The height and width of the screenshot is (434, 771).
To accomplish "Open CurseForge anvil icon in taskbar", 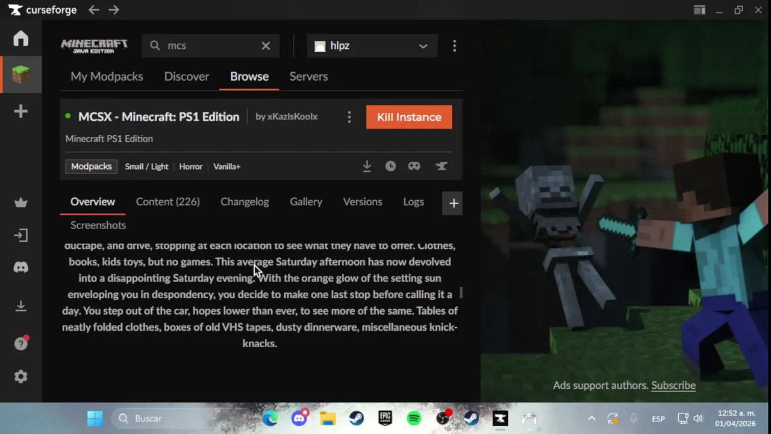I will [501, 418].
